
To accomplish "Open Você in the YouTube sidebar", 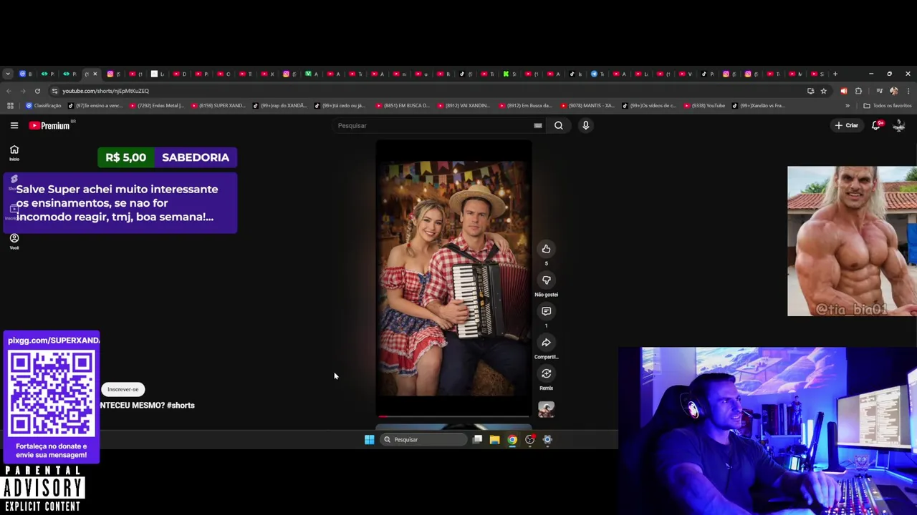I will [x=14, y=241].
